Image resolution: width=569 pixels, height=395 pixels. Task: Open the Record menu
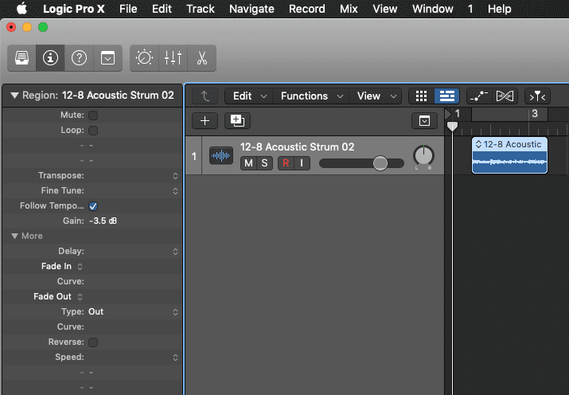coord(306,9)
